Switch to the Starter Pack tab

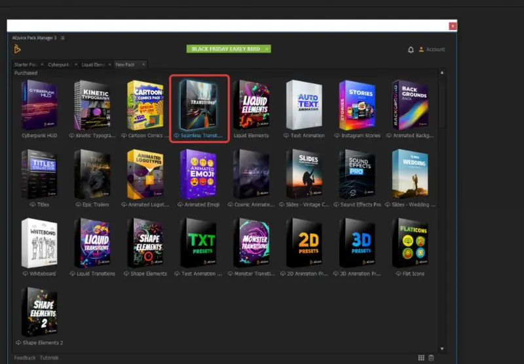click(26, 65)
